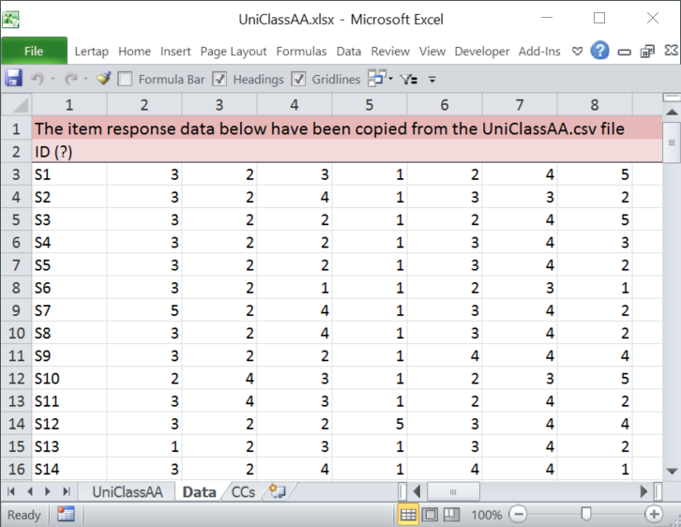Switch to the UniClassAA sheet tab
This screenshot has width=681, height=527.
pyautogui.click(x=127, y=491)
